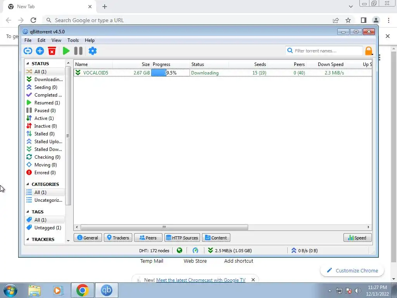Click the Chrome address bar
The image size is (397, 298).
[187, 20]
